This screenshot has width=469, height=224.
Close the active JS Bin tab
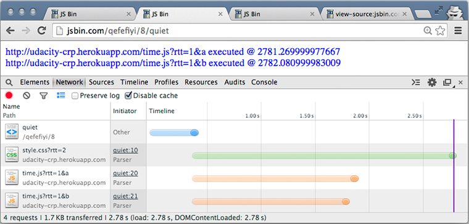pyautogui.click(x=220, y=14)
